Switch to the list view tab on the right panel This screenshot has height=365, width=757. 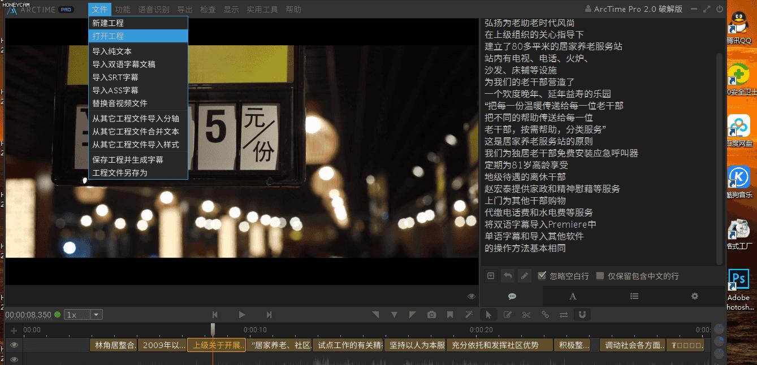coord(634,296)
